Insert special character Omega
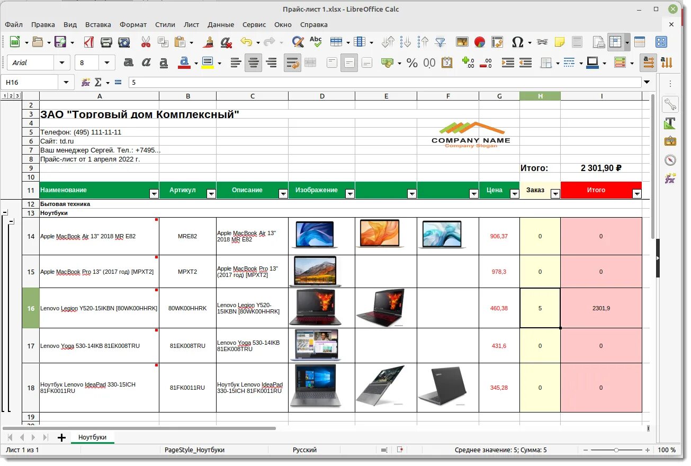The height and width of the screenshot is (466, 691). (518, 42)
